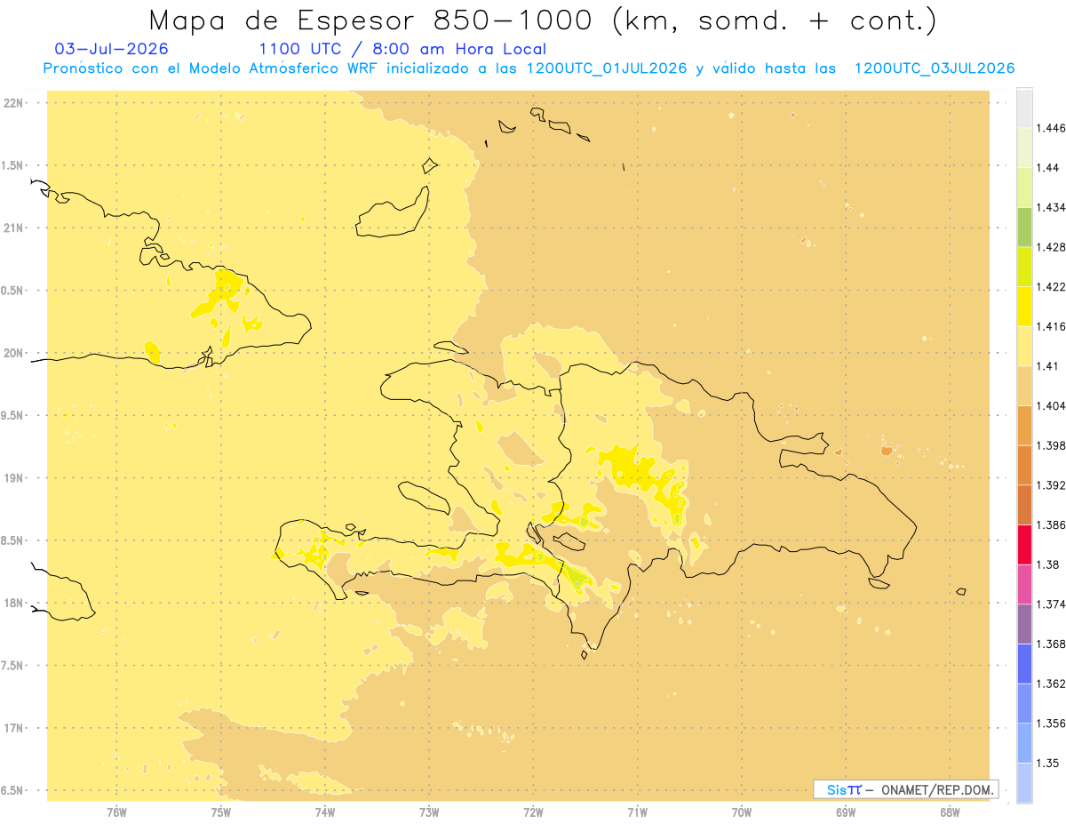The width and height of the screenshot is (1066, 824).
Task: Click the '75W' longitude axis label
Action: click(x=220, y=811)
